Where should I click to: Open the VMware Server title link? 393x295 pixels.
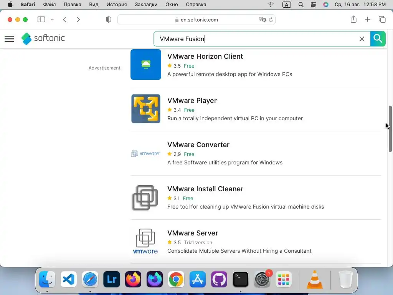coord(193,233)
